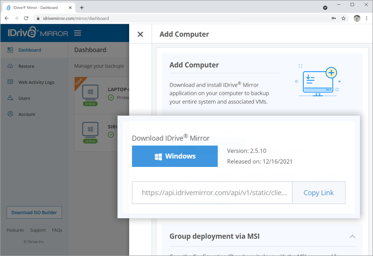Click the Windows logo in download button
The height and width of the screenshot is (256, 373).
point(158,157)
